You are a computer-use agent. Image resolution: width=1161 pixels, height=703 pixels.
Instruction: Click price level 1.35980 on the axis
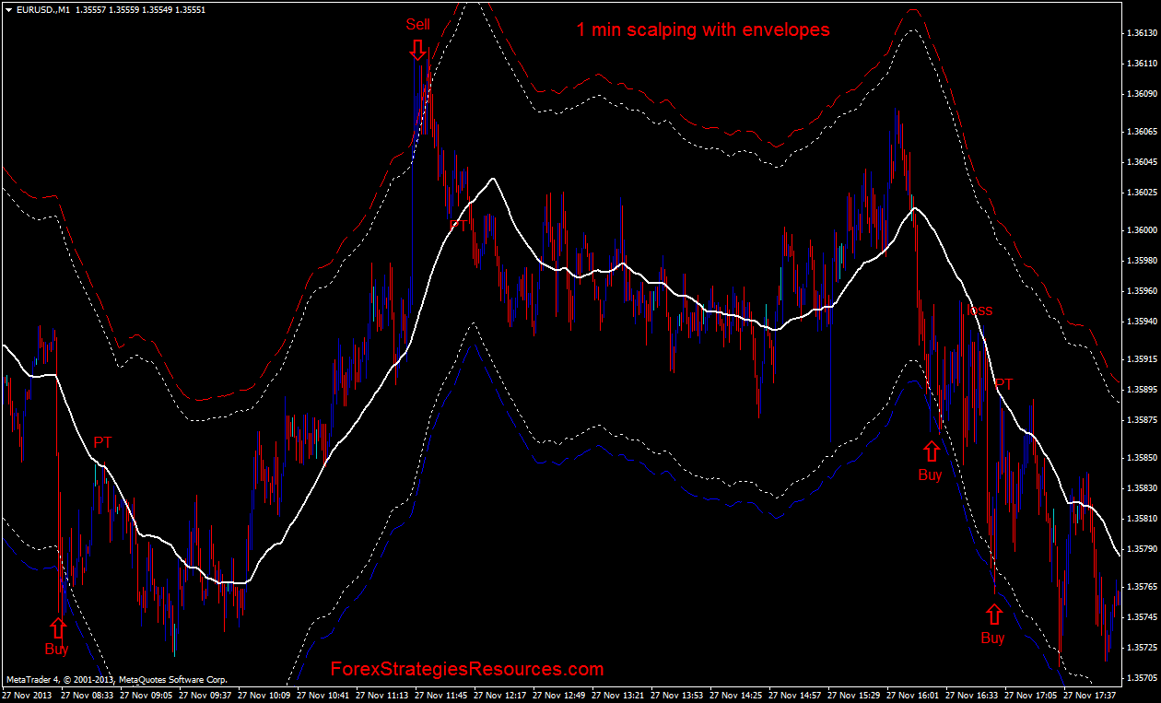pyautogui.click(x=1141, y=261)
